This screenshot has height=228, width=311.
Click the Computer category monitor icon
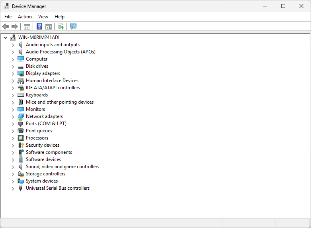pos(21,59)
